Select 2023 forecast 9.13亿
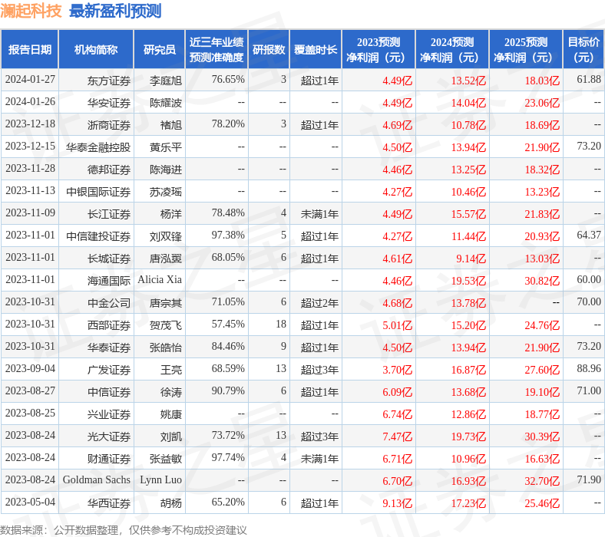This screenshot has width=605, height=537. click(398, 503)
